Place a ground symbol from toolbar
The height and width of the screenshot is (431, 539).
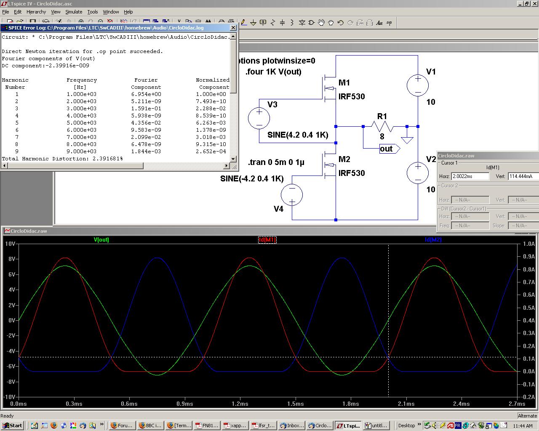tap(253, 23)
